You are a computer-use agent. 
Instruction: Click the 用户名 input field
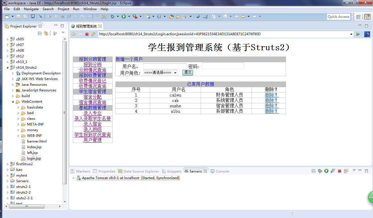click(165, 66)
